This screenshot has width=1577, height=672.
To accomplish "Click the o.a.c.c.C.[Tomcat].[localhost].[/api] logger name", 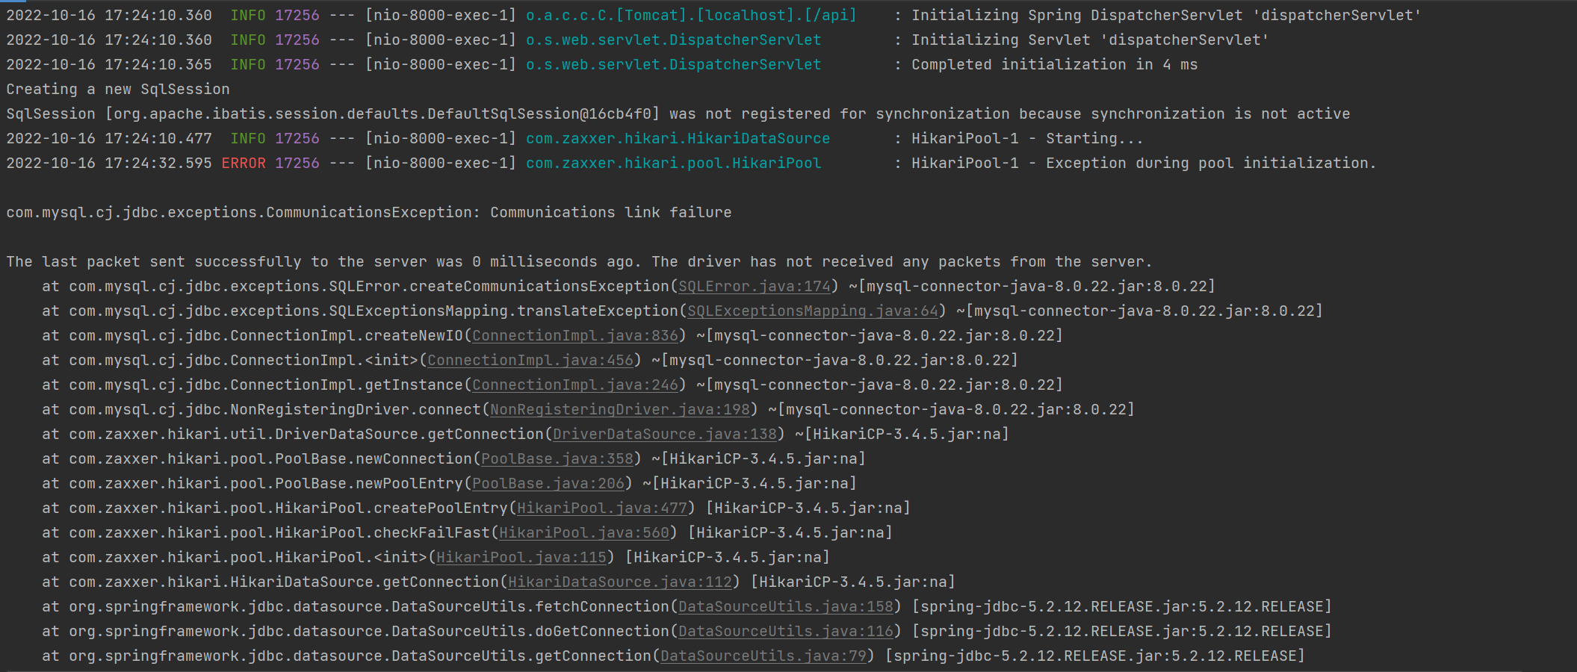I will [x=692, y=15].
